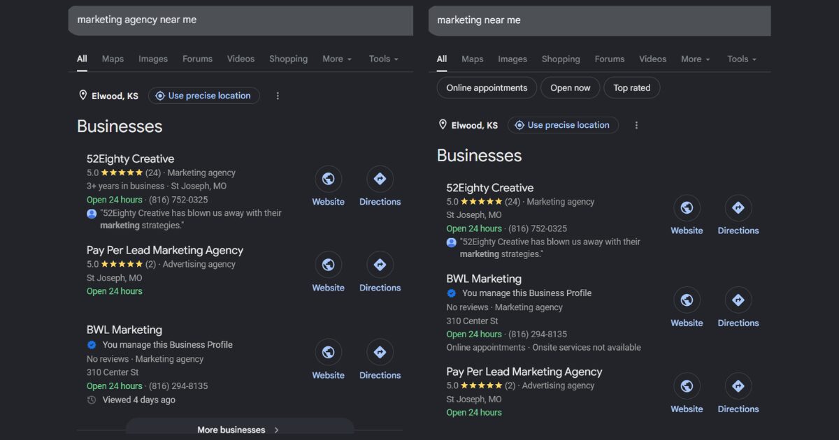Open BWL Marketing listing in right results
The image size is (839, 440).
484,279
